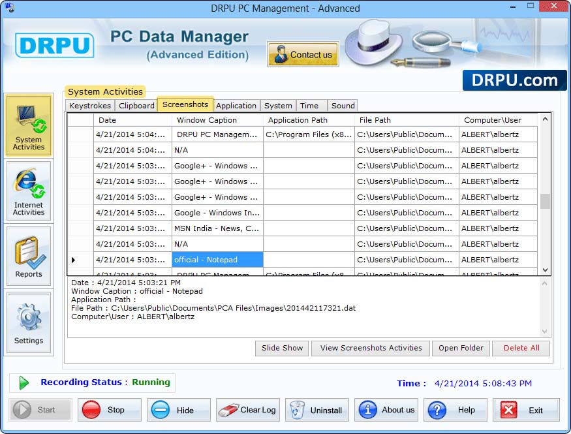Click the details pane scroll up arrow

[x=544, y=283]
